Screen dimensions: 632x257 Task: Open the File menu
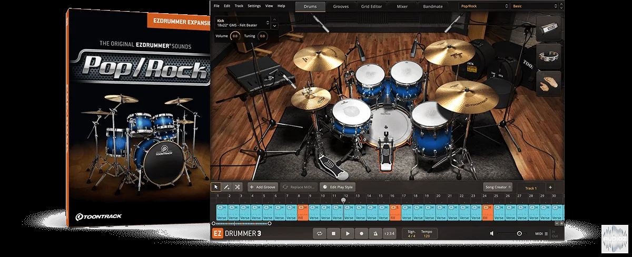[x=216, y=6]
